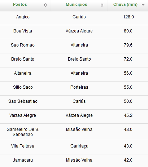Select Sao Sebastiao posto entry
Screen dimensions: 148x167
(23, 101)
